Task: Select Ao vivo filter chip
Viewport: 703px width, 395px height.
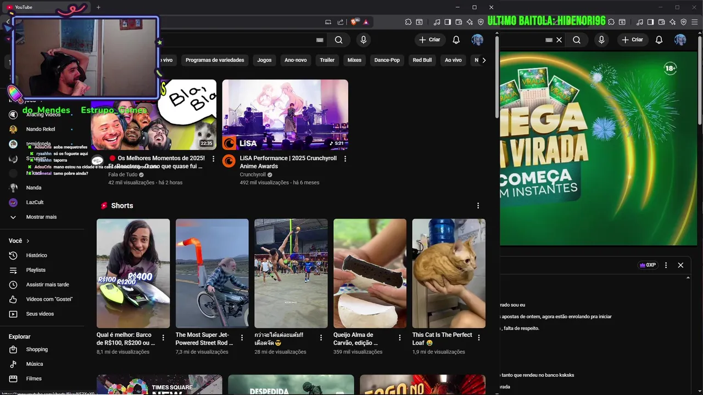Action: [x=453, y=60]
